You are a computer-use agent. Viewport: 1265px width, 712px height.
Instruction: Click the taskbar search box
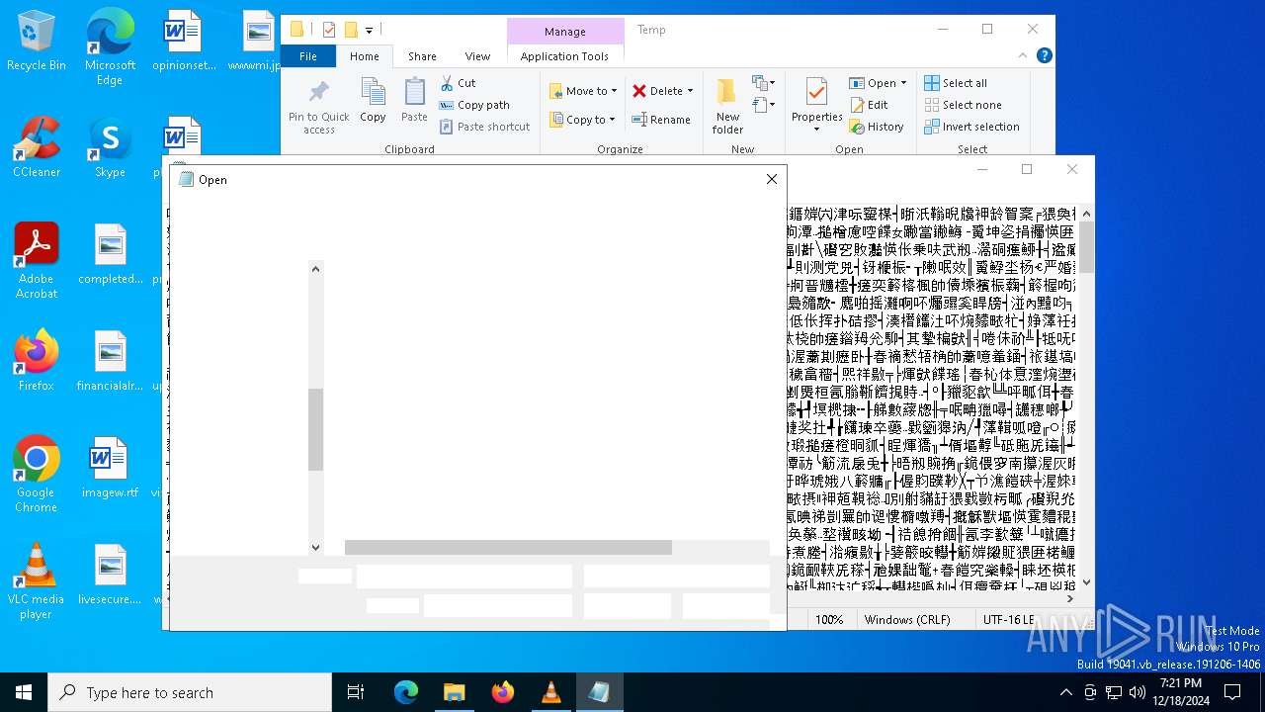190,692
